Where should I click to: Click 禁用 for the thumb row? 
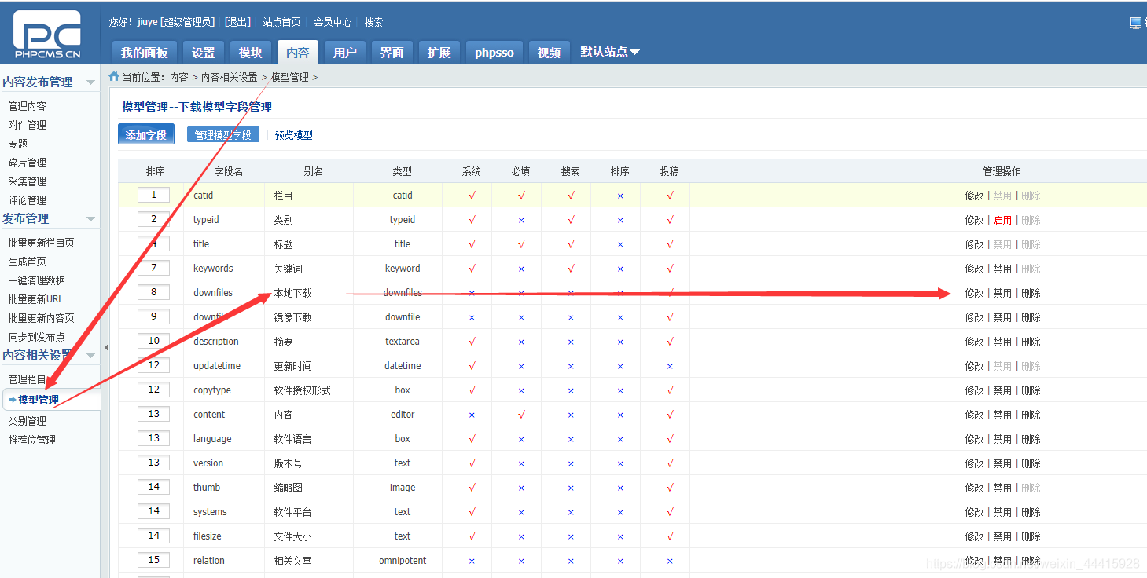(x=1002, y=488)
